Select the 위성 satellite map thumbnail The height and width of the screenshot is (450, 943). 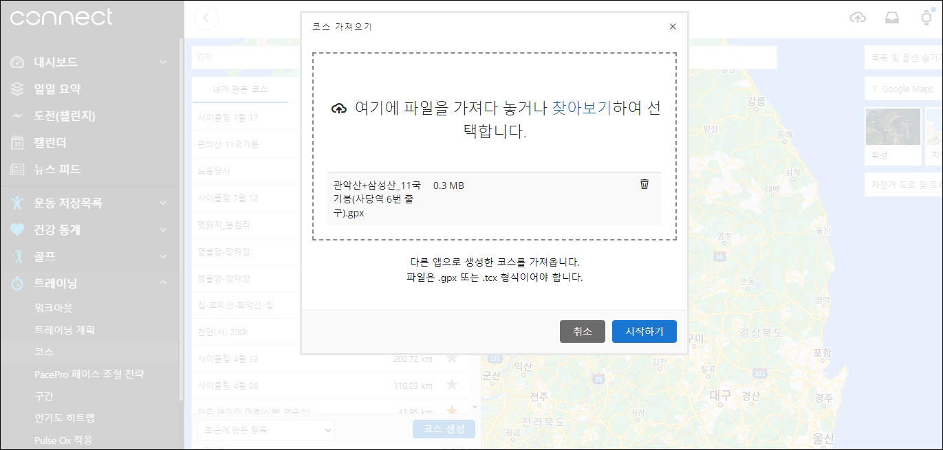point(893,135)
